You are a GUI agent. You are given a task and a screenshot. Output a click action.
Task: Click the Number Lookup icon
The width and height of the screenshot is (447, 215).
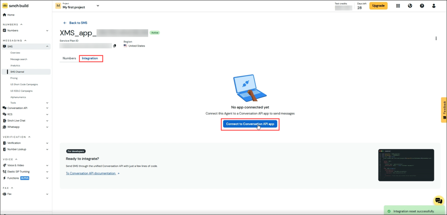[x=4, y=149]
